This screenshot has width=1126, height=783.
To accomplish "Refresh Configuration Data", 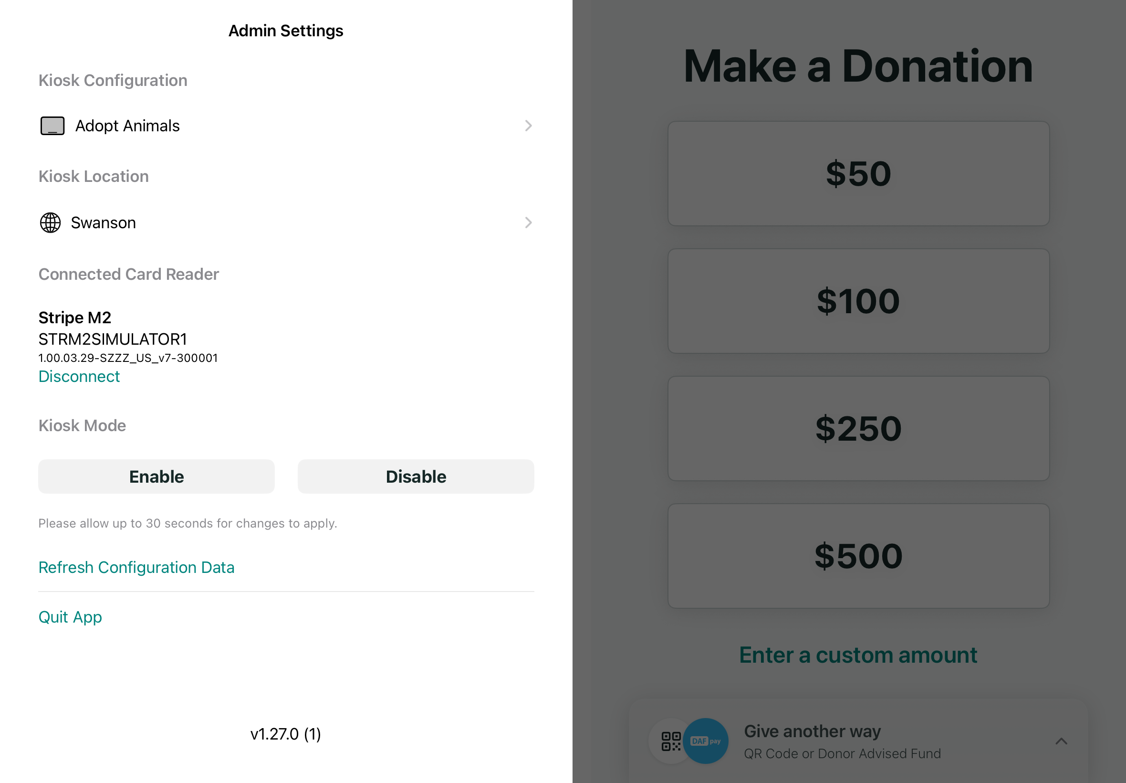I will click(x=136, y=567).
